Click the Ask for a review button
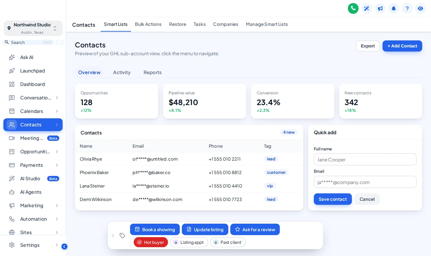 pos(255,230)
